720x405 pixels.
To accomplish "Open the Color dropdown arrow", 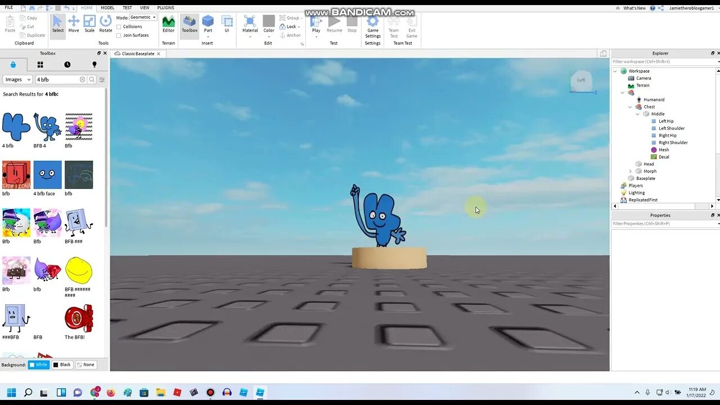I will point(269,37).
